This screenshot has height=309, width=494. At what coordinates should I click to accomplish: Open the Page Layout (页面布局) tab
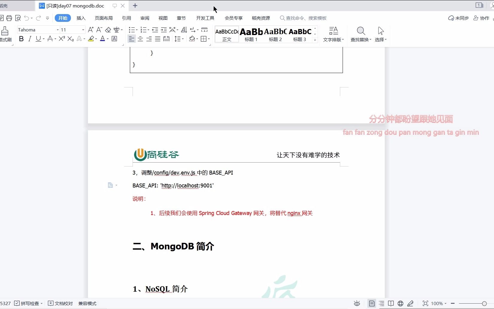click(104, 18)
